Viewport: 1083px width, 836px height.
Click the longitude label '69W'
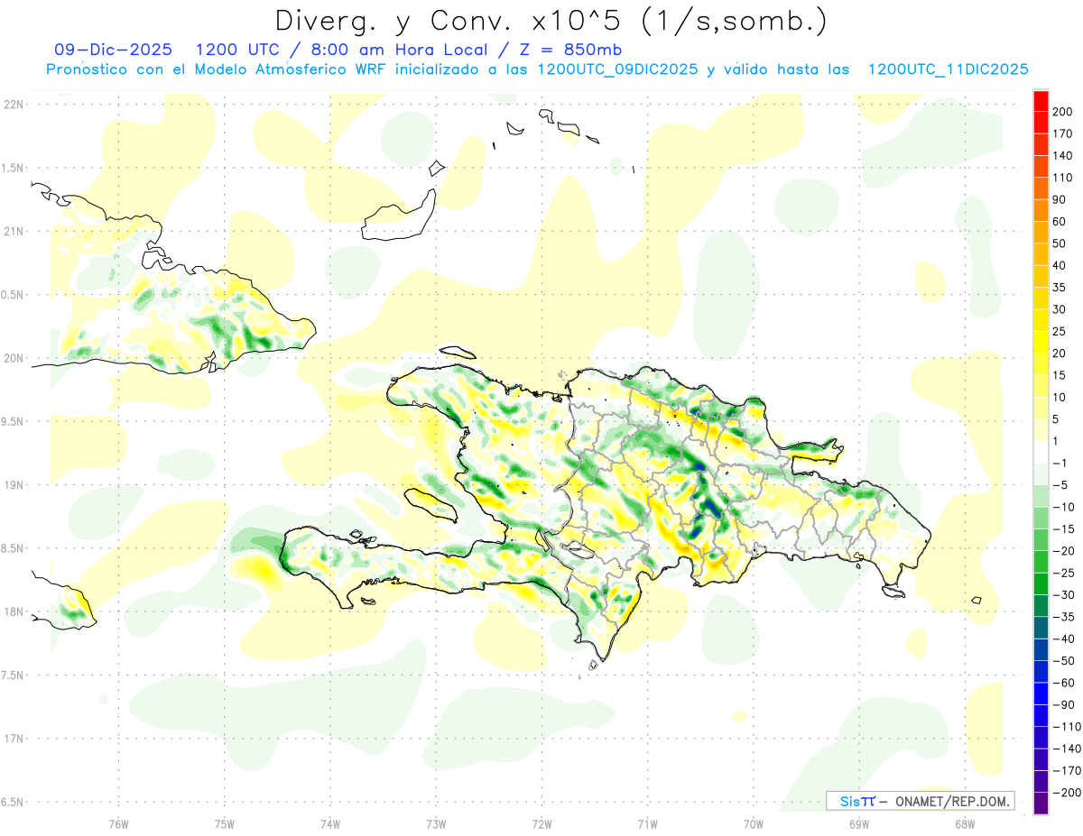(x=858, y=823)
